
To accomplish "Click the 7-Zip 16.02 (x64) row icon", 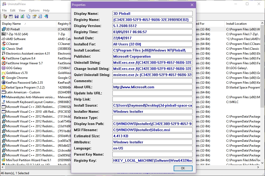I will coord(4,34).
